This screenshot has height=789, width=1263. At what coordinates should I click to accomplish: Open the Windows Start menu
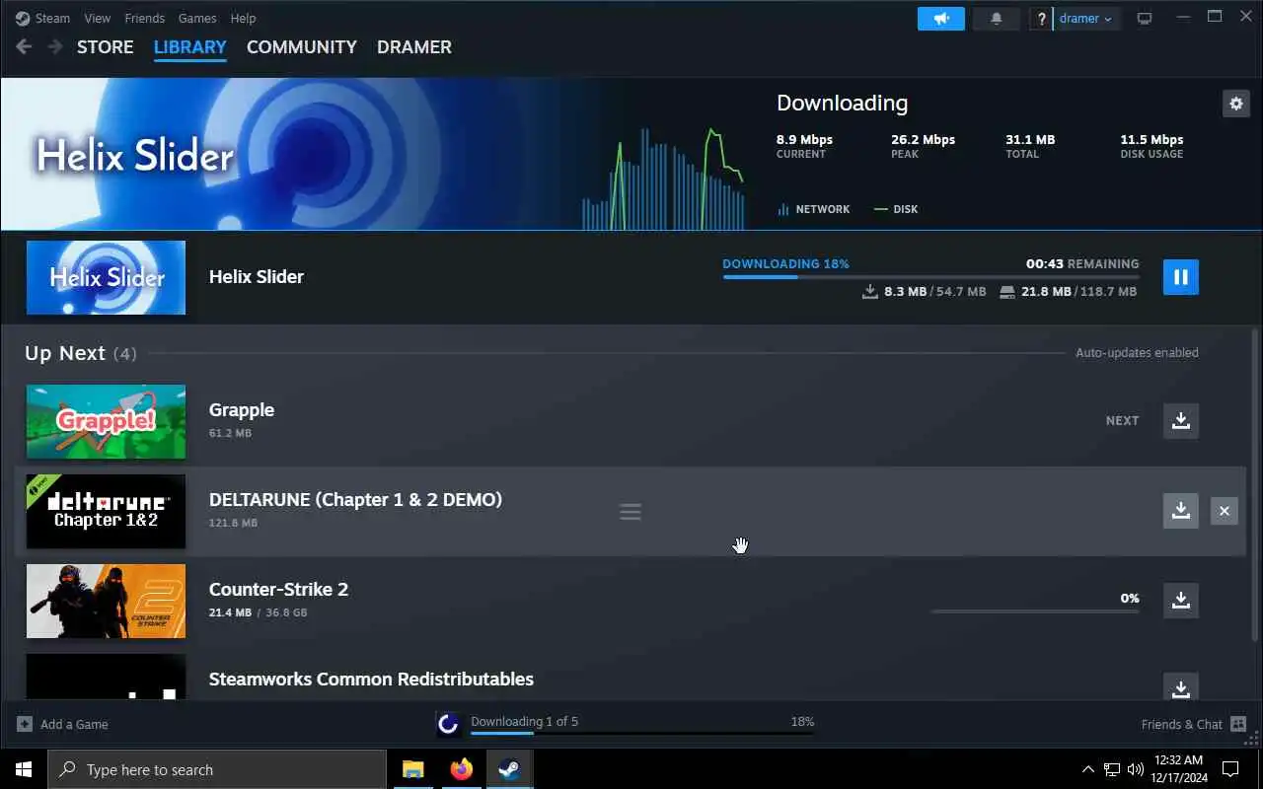click(24, 769)
